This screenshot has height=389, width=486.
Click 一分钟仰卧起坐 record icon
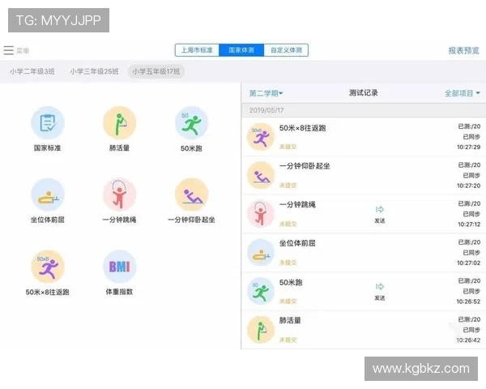tap(260, 175)
